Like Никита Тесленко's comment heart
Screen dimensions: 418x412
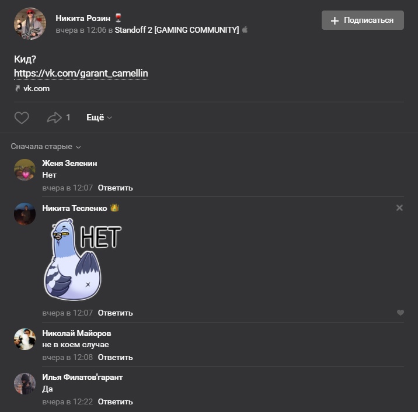tap(400, 313)
